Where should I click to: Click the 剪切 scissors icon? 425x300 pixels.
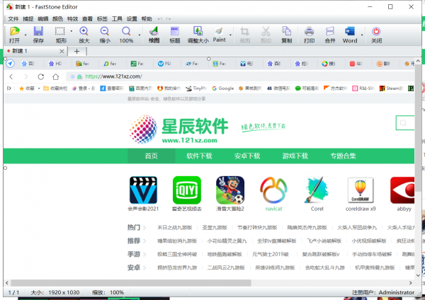[266, 31]
